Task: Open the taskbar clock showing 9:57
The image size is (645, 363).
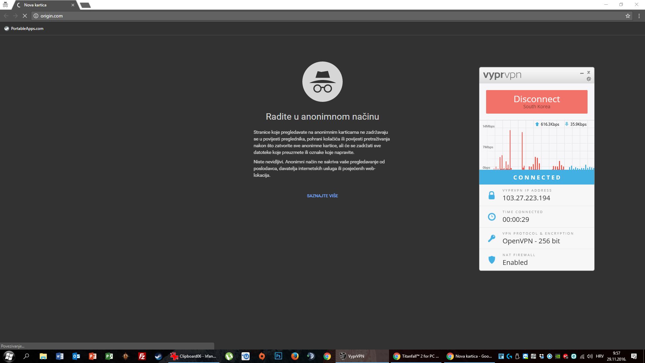Action: click(x=616, y=356)
